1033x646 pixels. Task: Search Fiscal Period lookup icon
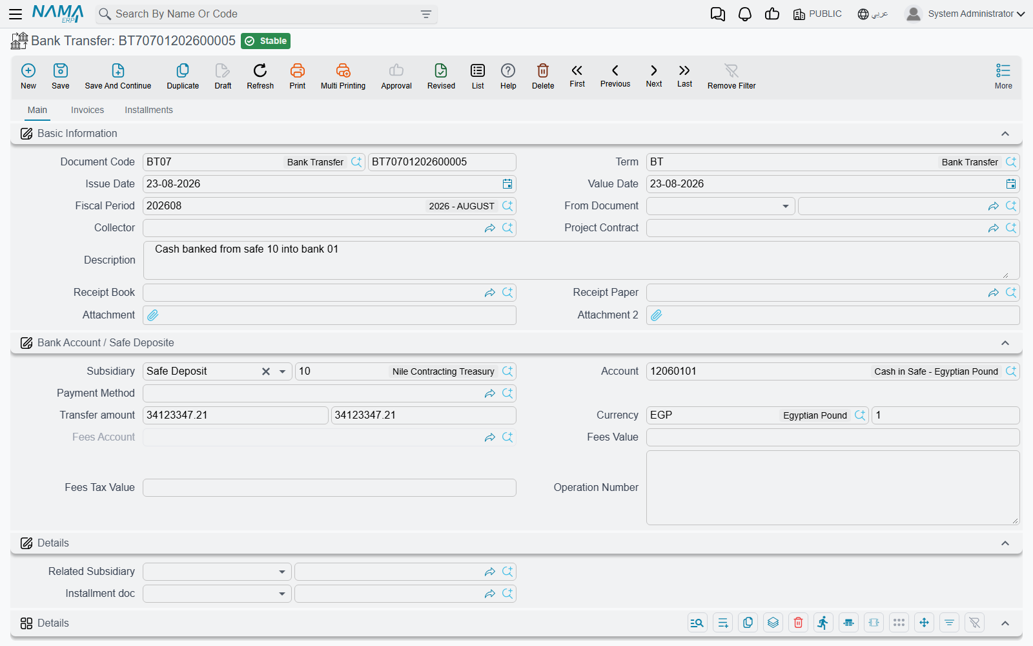click(x=507, y=206)
